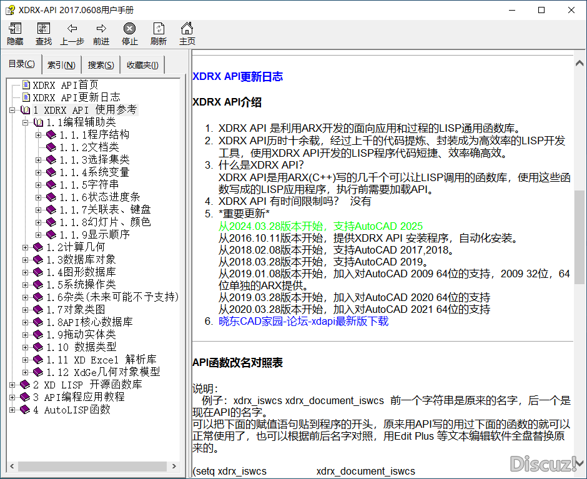
Task: Click the Hide (隐藏) toolbar icon
Action: click(x=15, y=29)
